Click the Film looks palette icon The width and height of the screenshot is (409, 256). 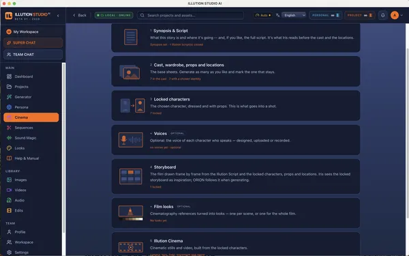[131, 213]
